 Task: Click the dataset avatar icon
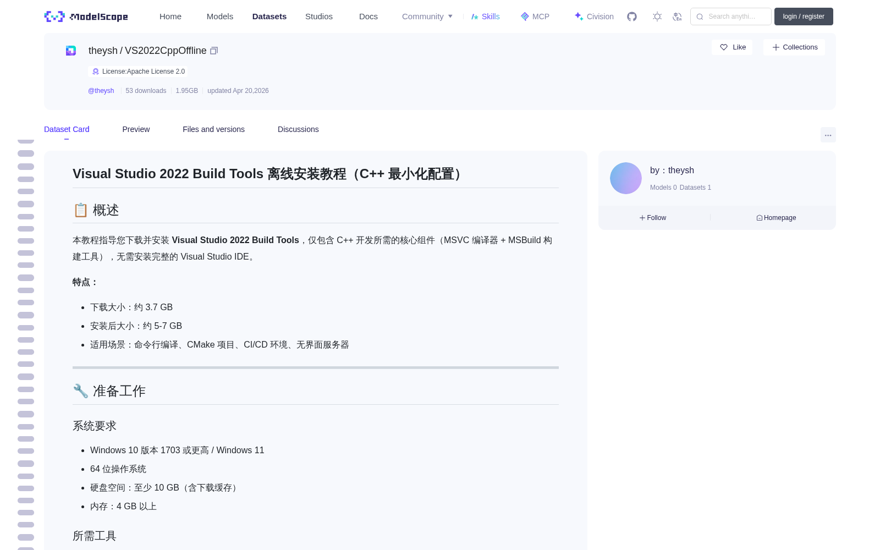click(x=71, y=51)
